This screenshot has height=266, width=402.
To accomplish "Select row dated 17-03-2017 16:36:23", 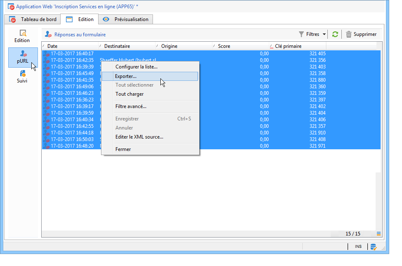I will pos(211,99).
